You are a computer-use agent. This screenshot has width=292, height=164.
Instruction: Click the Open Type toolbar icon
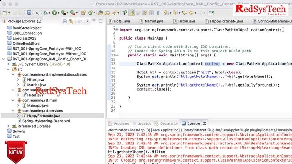point(100,13)
